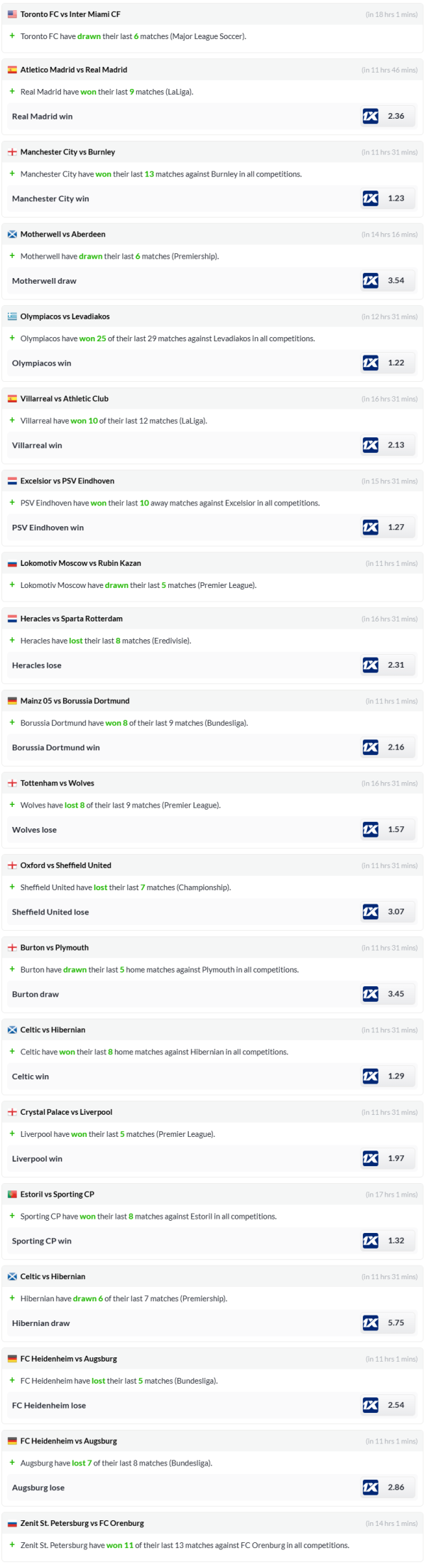Expand the plus beside Villarreal won 10 stat
This screenshot has height=1565, width=426.
(x=12, y=421)
